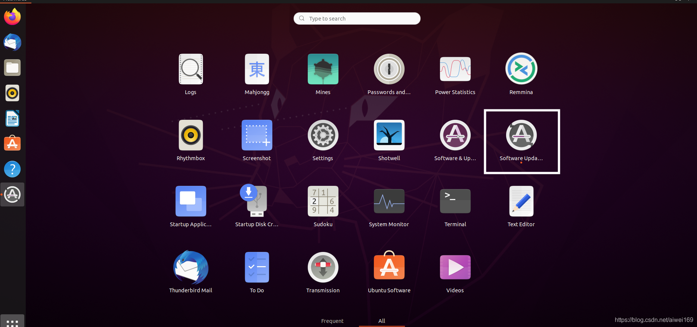Launch Shotwell photo manager
This screenshot has width=697, height=327.
pos(389,136)
